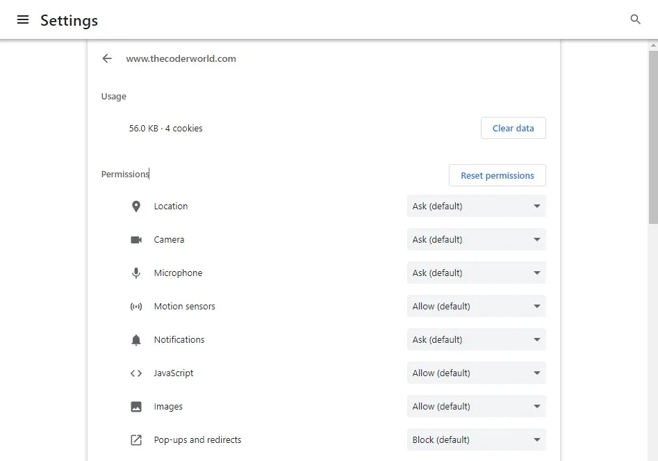Click the Pop-ups and redirects icon
The width and height of the screenshot is (658, 461).
click(136, 440)
